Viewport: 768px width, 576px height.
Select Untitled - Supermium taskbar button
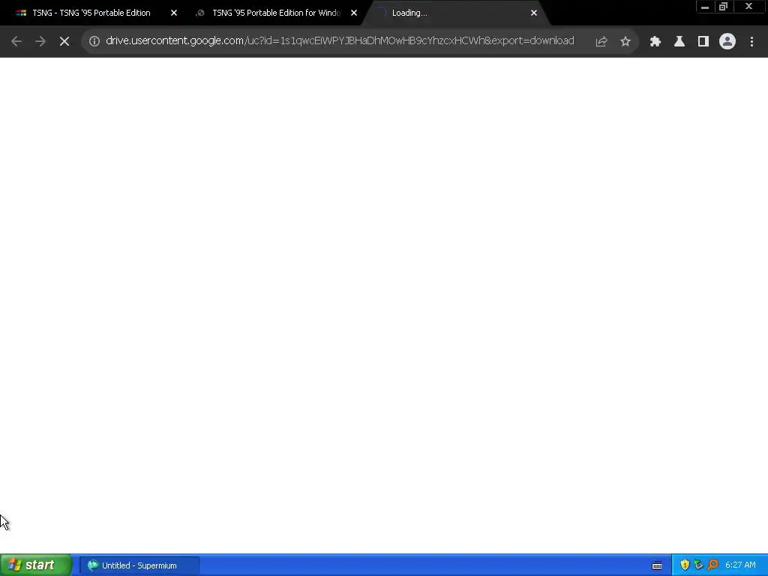point(139,565)
